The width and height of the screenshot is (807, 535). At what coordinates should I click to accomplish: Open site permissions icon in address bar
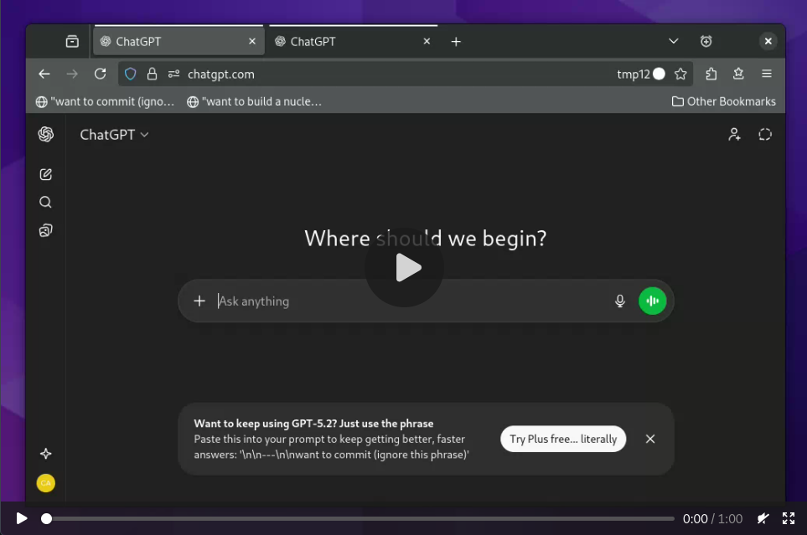(174, 74)
